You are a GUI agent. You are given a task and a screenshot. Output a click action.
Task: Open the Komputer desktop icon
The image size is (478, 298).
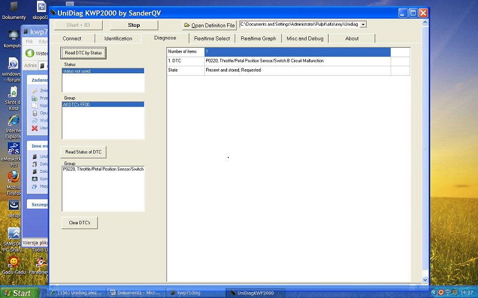[x=13, y=39]
